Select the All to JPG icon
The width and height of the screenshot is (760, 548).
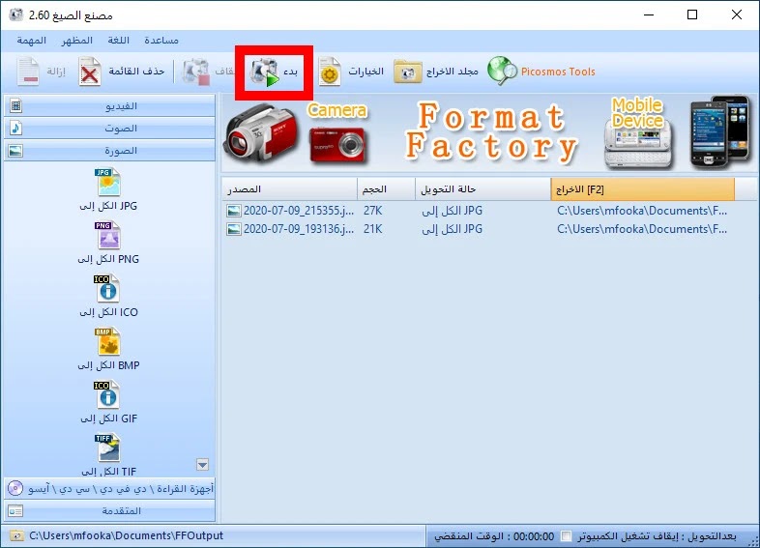click(108, 182)
